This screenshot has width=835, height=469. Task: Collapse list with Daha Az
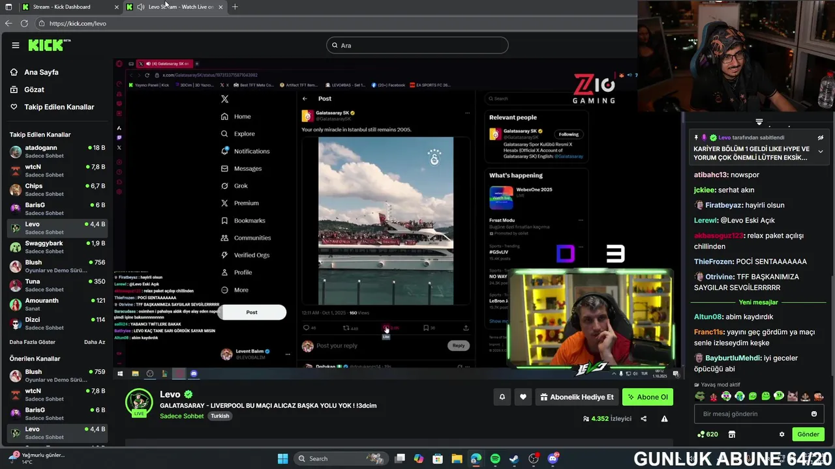click(x=95, y=342)
